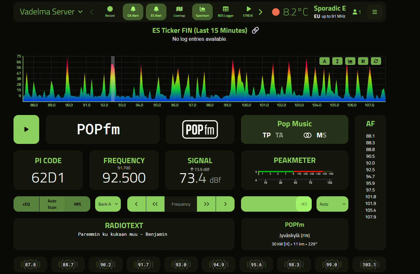This screenshot has height=274, width=420.
Task: Toggle the spectrum area chart mode
Action: pyautogui.click(x=350, y=61)
